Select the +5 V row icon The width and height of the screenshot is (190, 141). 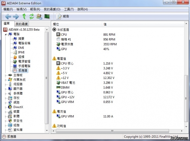point(58,73)
